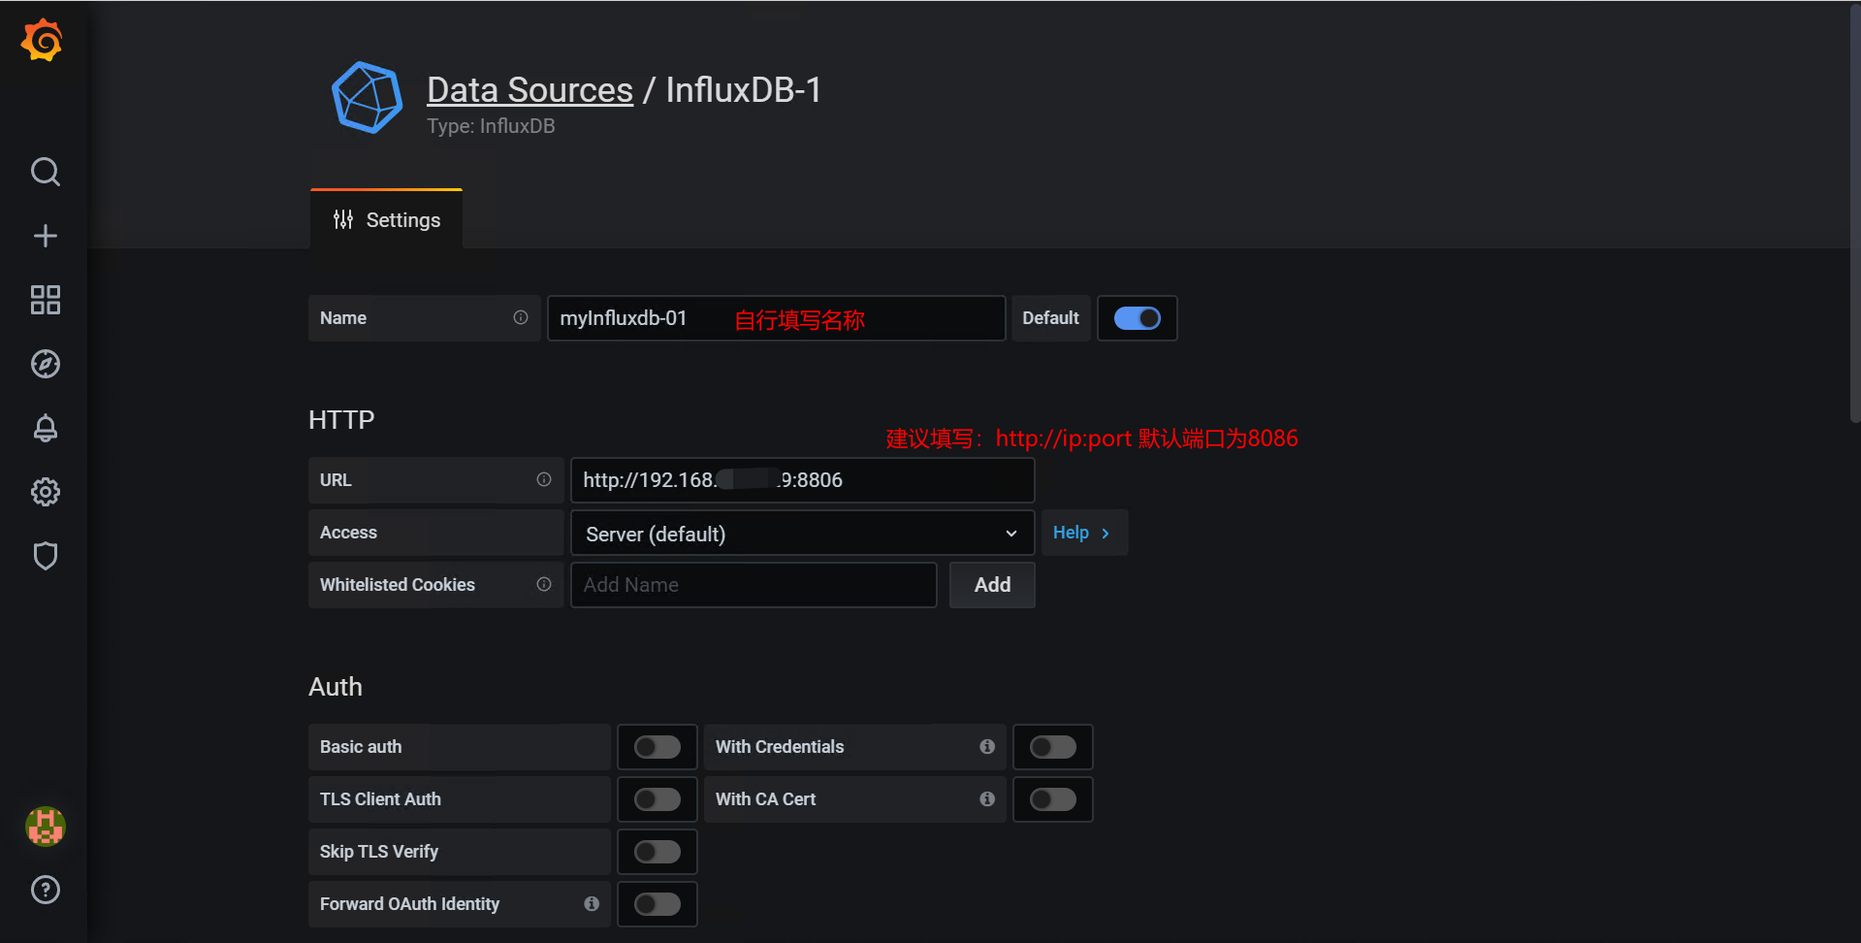Enable the Basic auth toggle
The height and width of the screenshot is (943, 1861).
(x=657, y=747)
